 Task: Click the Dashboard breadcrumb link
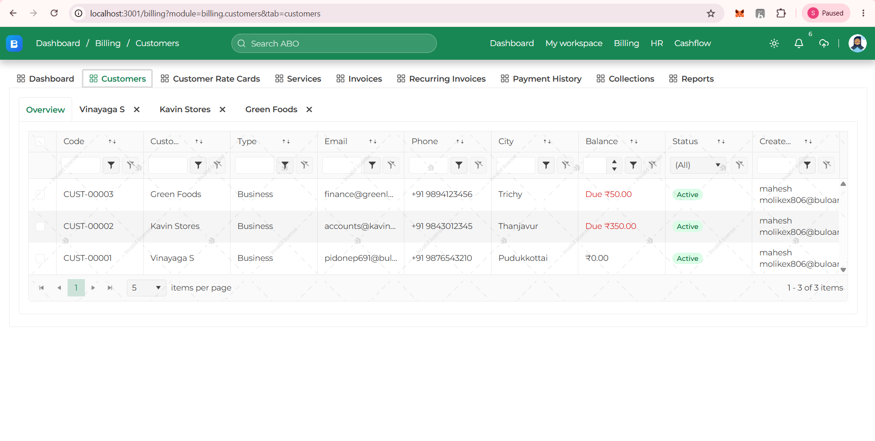click(58, 43)
